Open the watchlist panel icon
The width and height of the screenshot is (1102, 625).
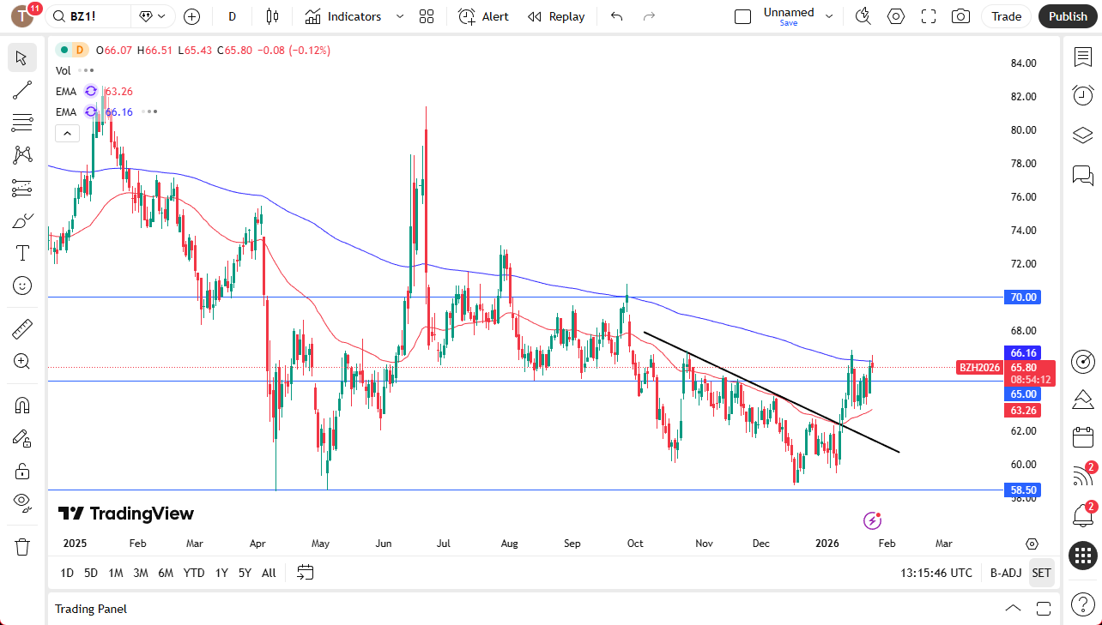click(x=1083, y=57)
